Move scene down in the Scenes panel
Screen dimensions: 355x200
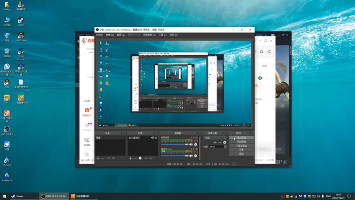(x=114, y=158)
